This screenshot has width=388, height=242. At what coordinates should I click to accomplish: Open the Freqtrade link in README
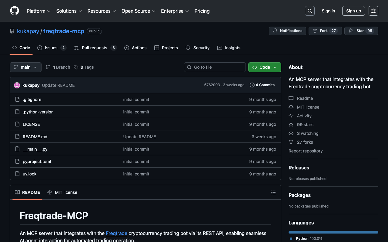coord(116,233)
